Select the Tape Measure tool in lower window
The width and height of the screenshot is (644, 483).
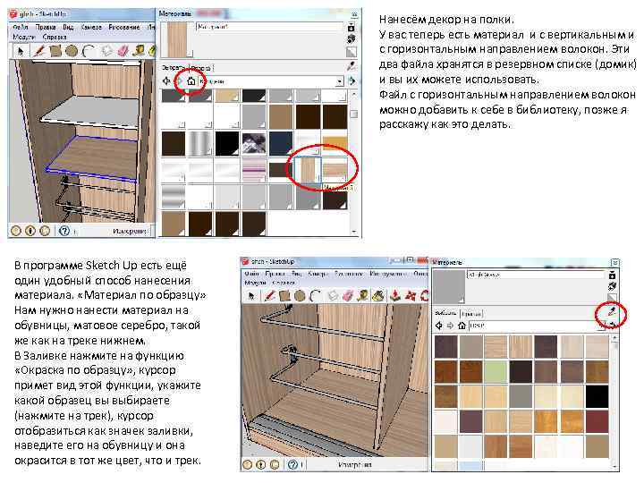[x=362, y=296]
